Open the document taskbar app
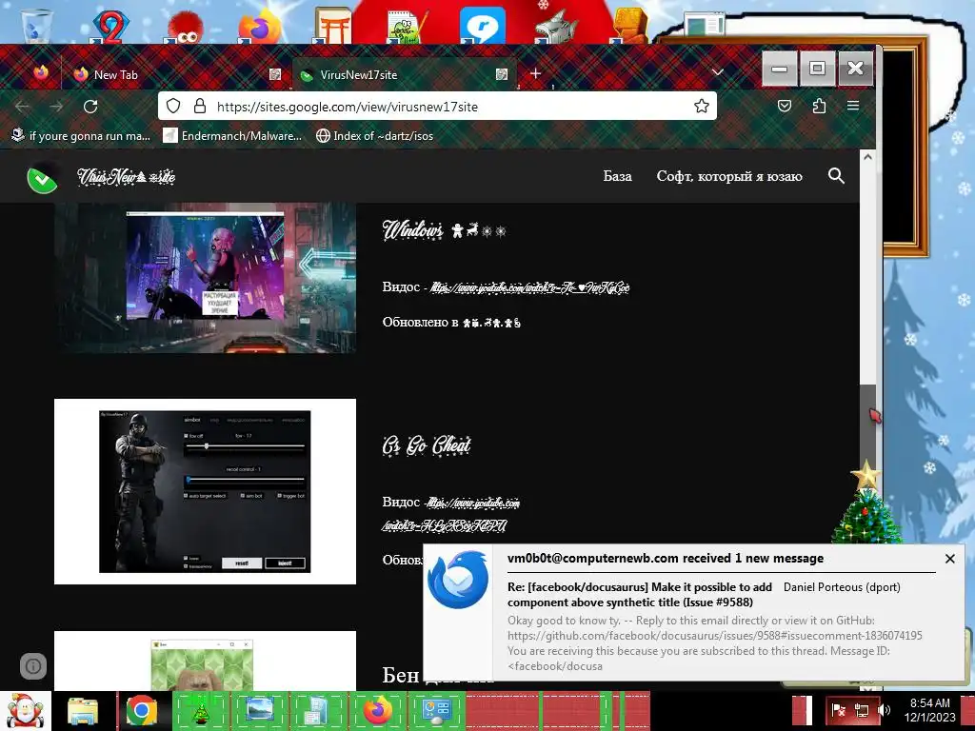This screenshot has width=975, height=731. 318,712
